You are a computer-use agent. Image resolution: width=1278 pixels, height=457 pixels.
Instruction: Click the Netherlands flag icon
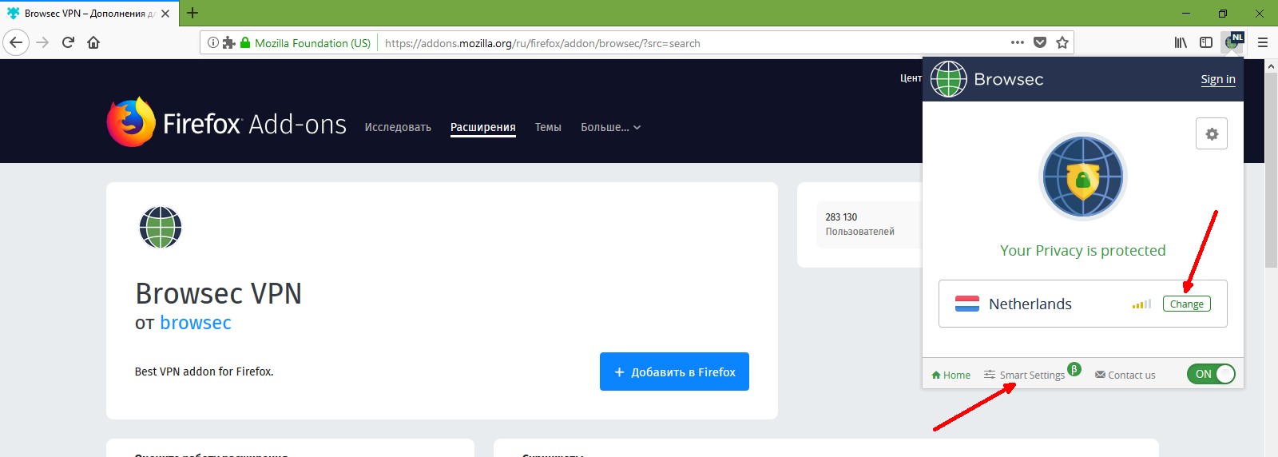967,304
